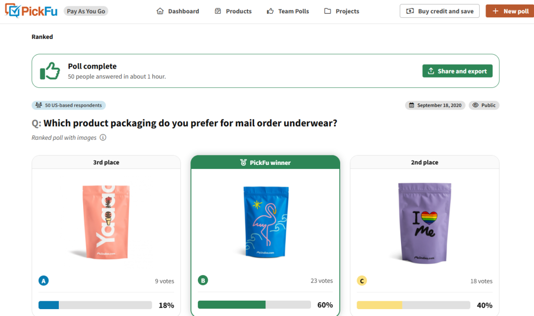
Task: Click the plus icon on New poll button
Action: click(496, 11)
